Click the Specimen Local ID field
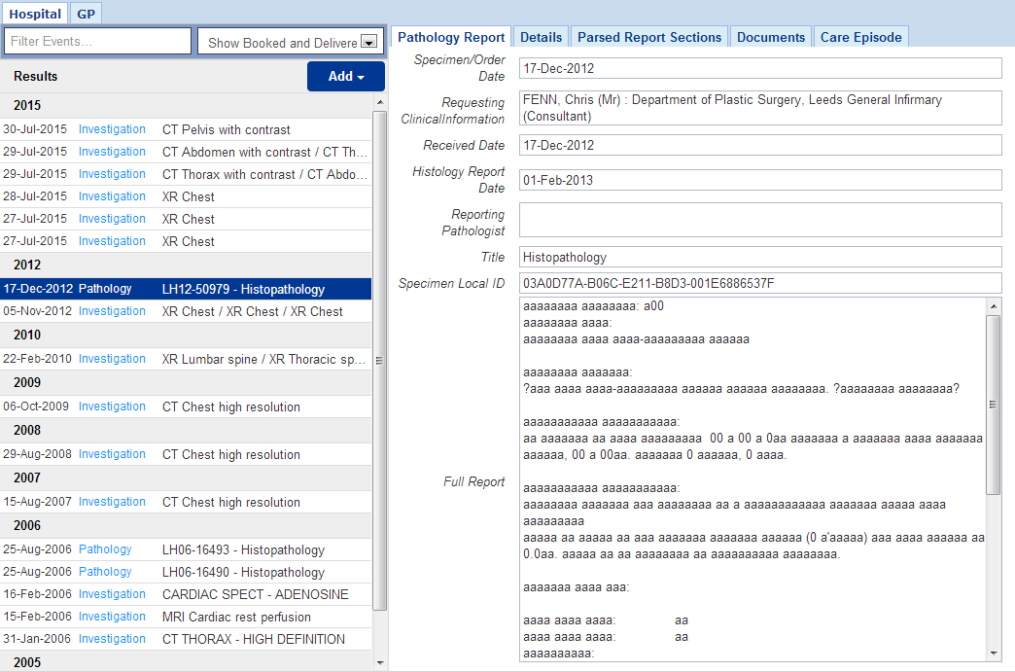 pyautogui.click(x=759, y=284)
